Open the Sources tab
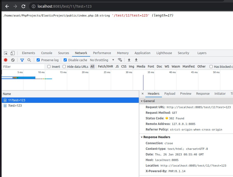This screenshot has width=233, height=177. (x=64, y=53)
